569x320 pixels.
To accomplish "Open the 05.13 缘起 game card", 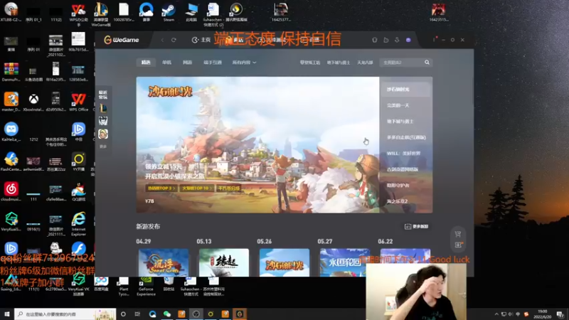I will point(224,262).
